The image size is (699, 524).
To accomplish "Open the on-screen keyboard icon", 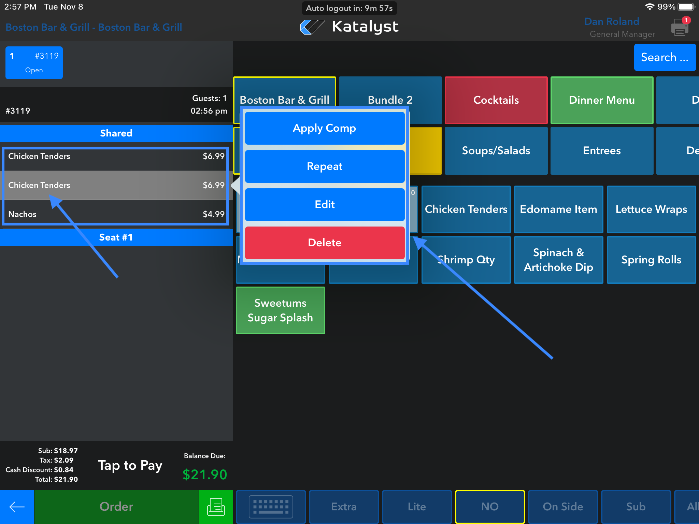I will 271,507.
